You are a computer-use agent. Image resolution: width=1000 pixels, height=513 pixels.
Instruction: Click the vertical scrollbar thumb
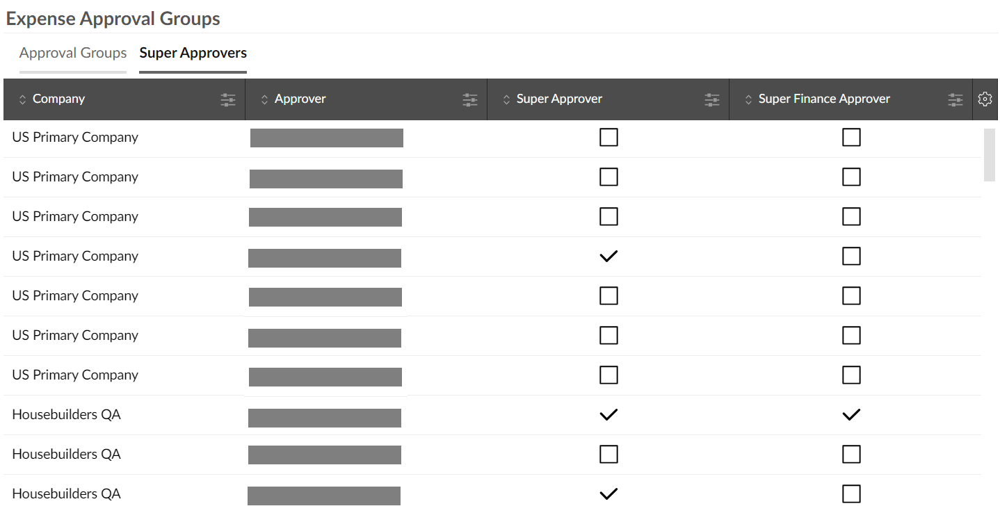pyautogui.click(x=989, y=154)
